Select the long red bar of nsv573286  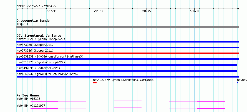coord(128,53)
